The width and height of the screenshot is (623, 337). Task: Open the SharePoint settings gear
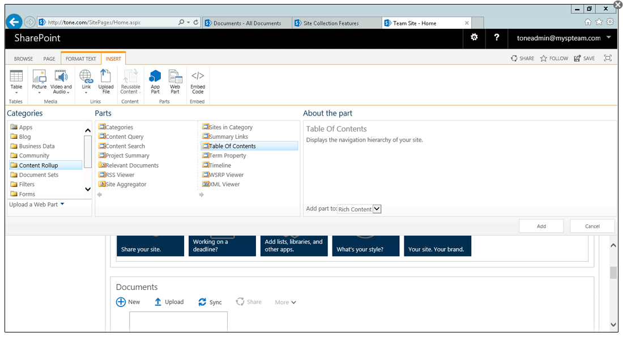(x=474, y=37)
